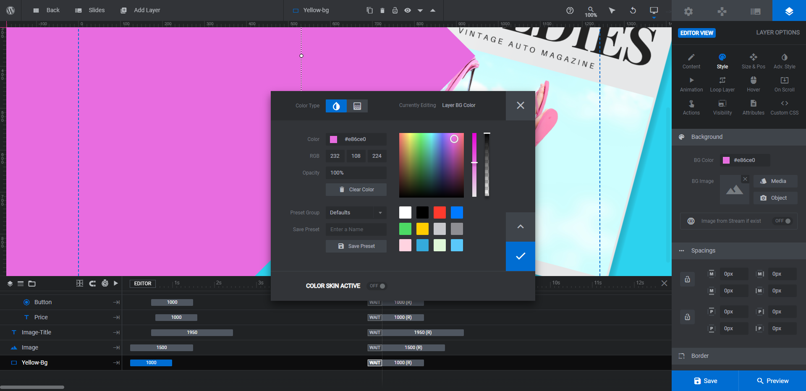Screen dimensions: 806x391
Task: Open the Adv. Style option
Action: coord(785,61)
